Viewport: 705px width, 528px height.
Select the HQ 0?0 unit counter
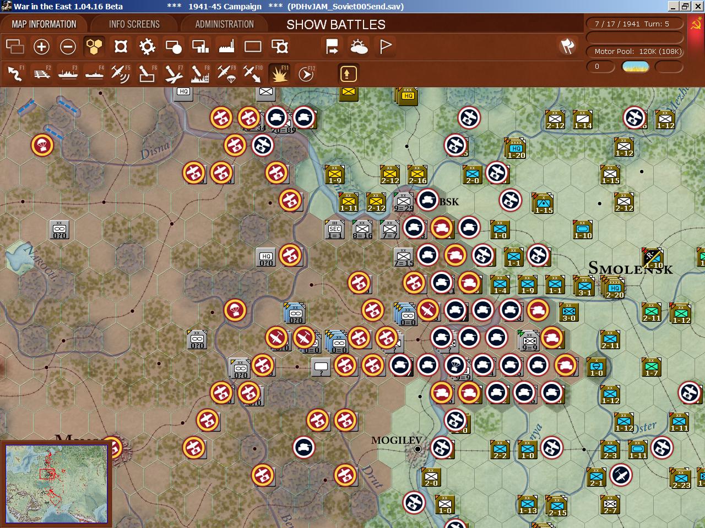[x=267, y=257]
